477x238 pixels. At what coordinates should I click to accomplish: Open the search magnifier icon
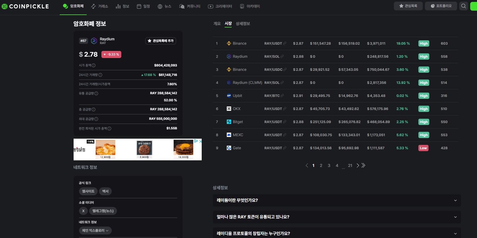463,6
